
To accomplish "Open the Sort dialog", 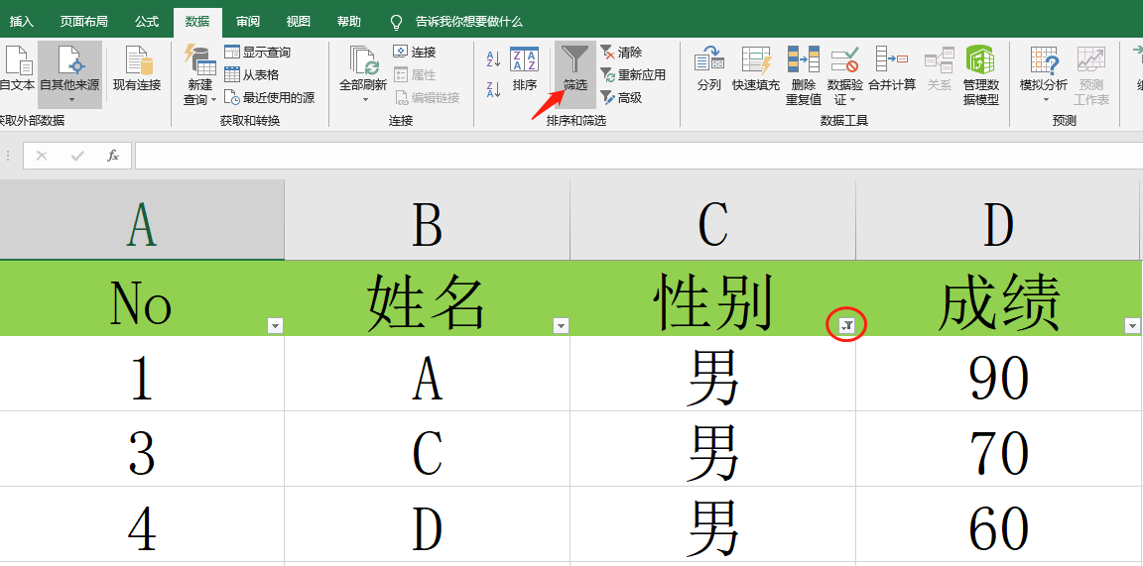I will click(525, 69).
